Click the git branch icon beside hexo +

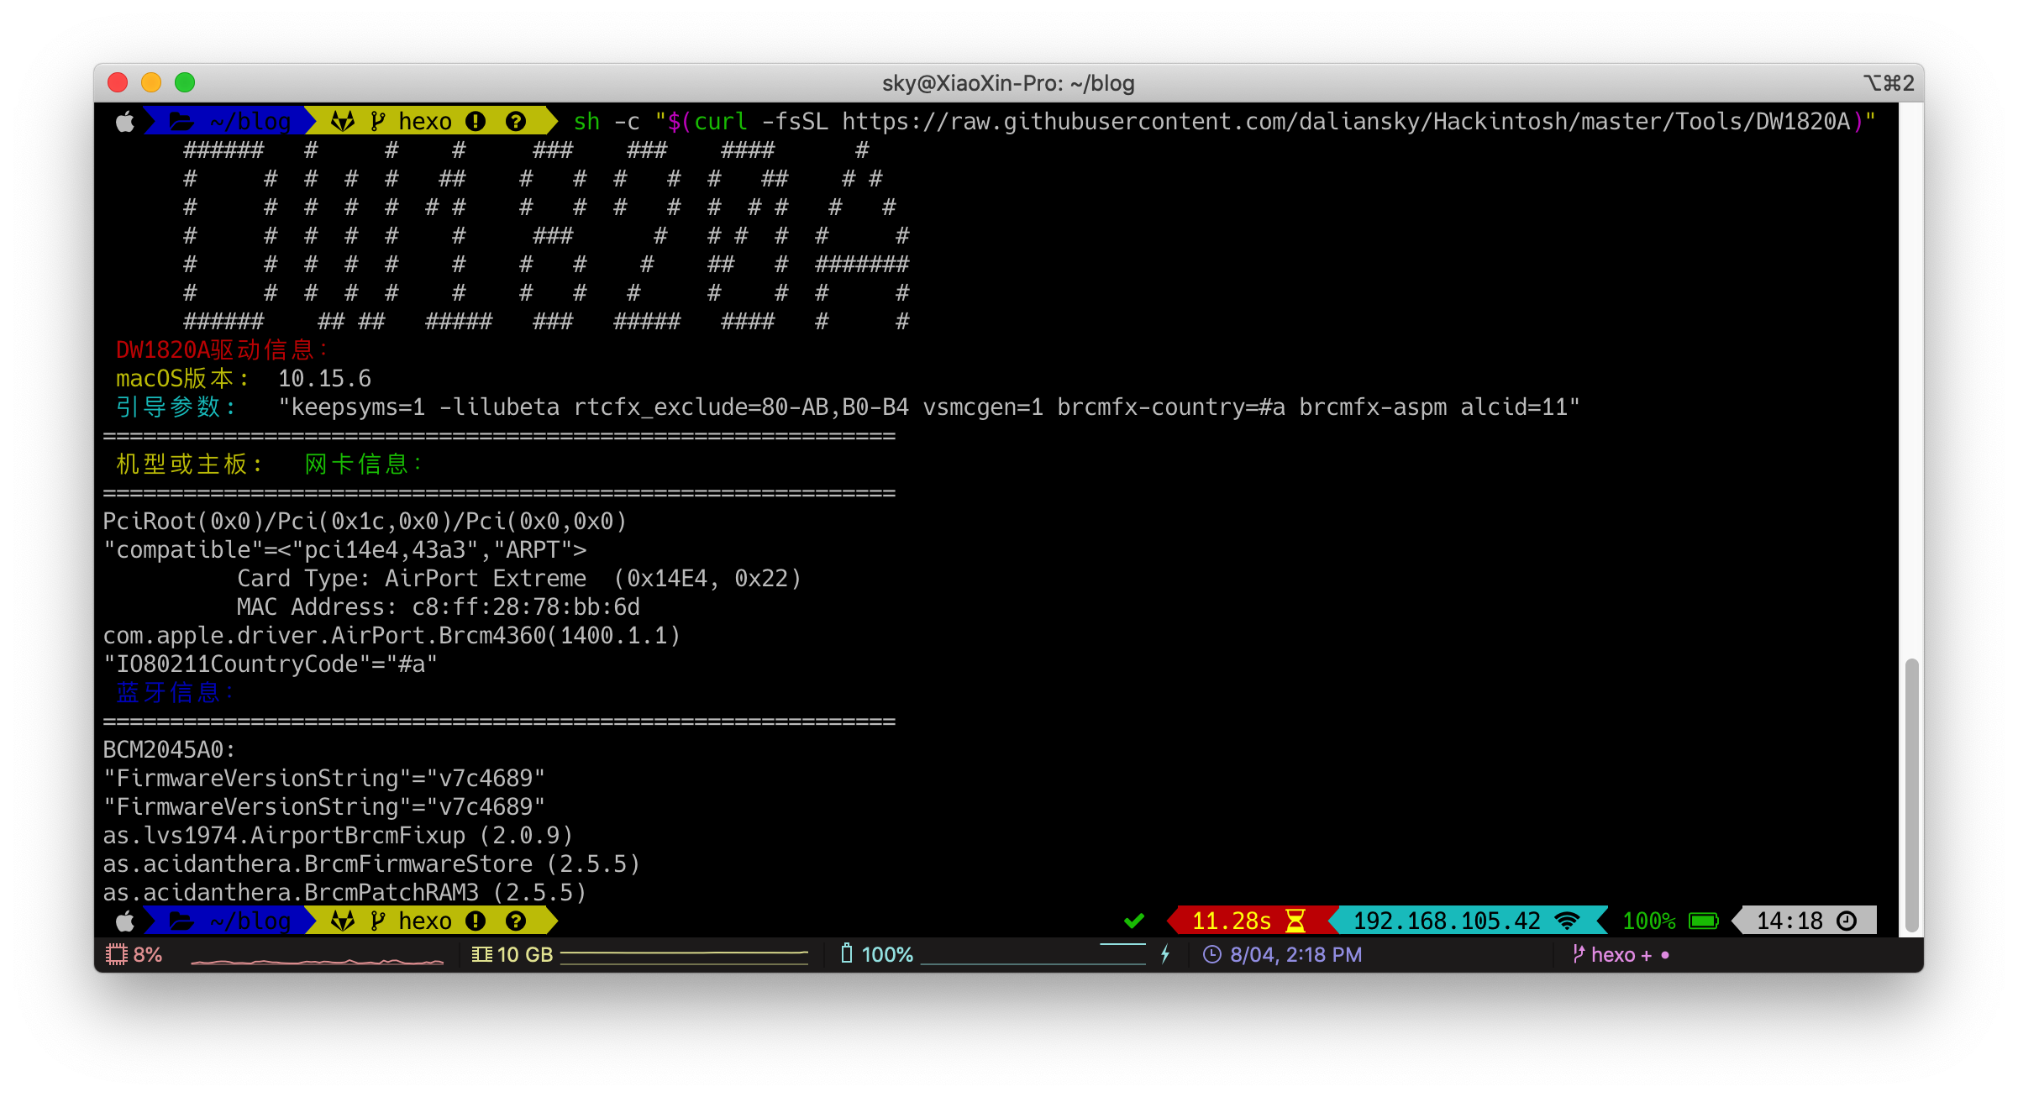(1578, 954)
